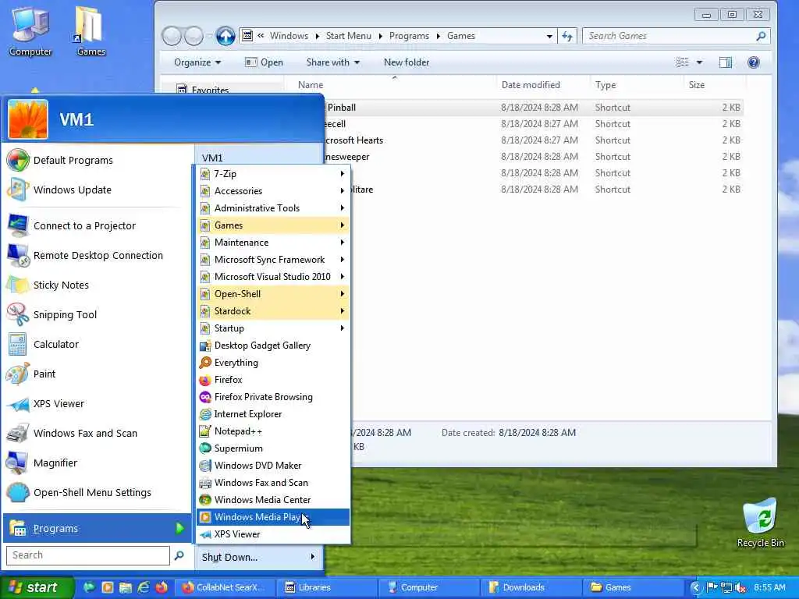Launch Firefox from Programs list
Image resolution: width=799 pixels, height=599 pixels.
pyautogui.click(x=273, y=380)
